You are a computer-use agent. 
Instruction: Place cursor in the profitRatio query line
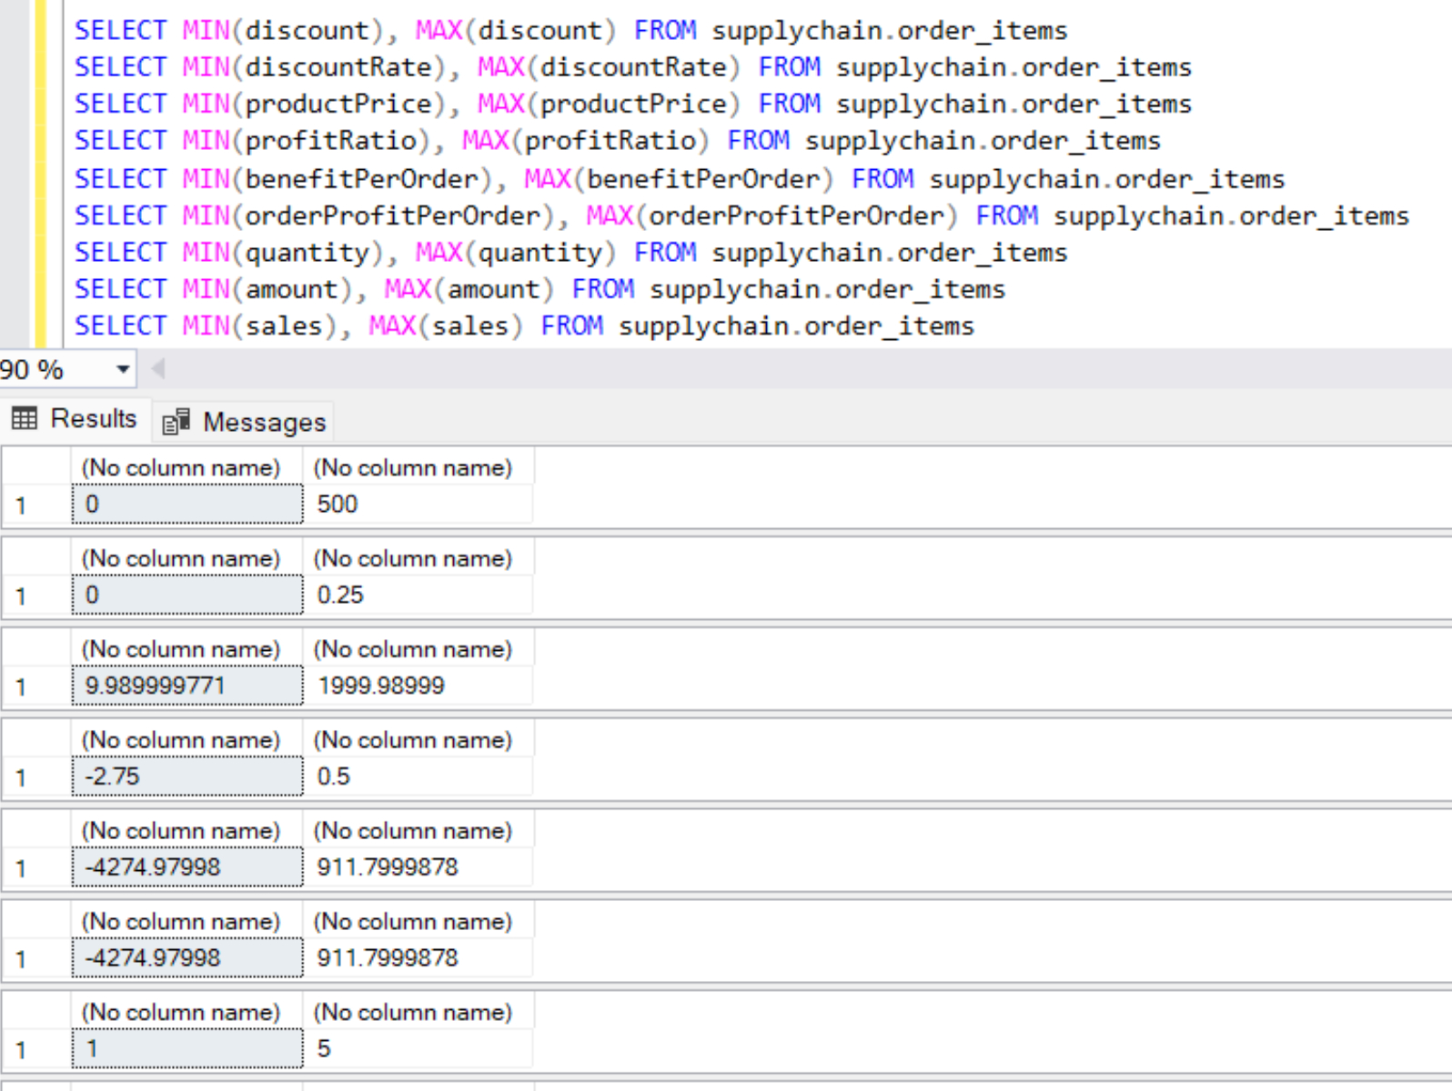(x=617, y=141)
